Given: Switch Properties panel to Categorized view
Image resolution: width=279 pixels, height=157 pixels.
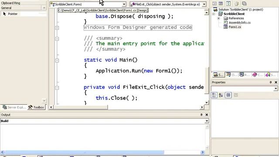Looking at the screenshot, I should 214,95.
